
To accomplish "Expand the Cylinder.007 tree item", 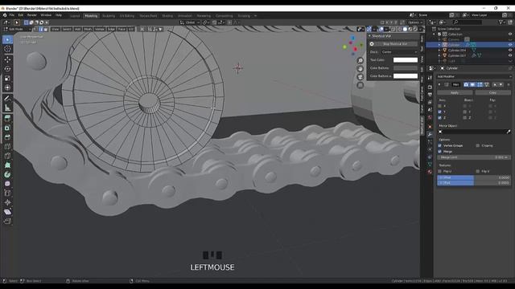I will (439, 55).
